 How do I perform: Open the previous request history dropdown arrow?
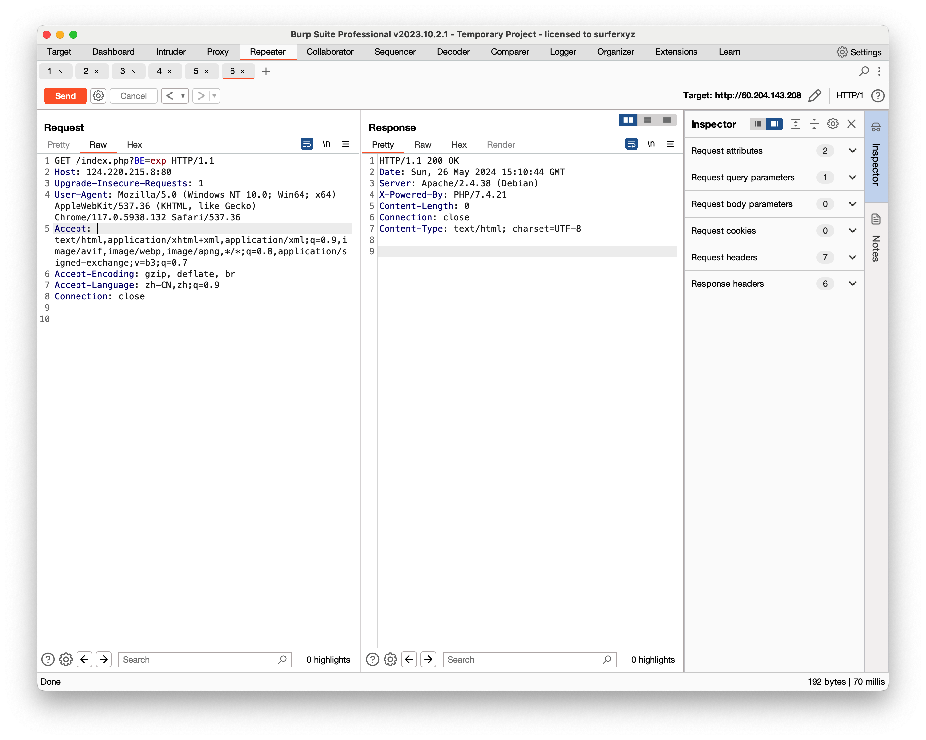pyautogui.click(x=183, y=96)
